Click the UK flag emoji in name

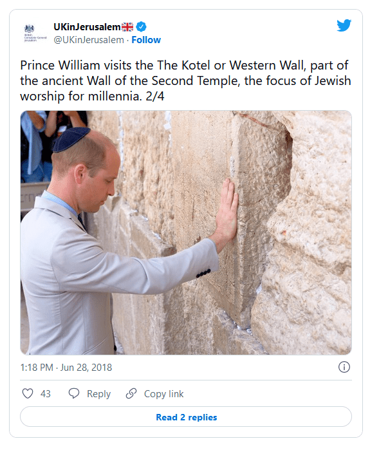[127, 27]
